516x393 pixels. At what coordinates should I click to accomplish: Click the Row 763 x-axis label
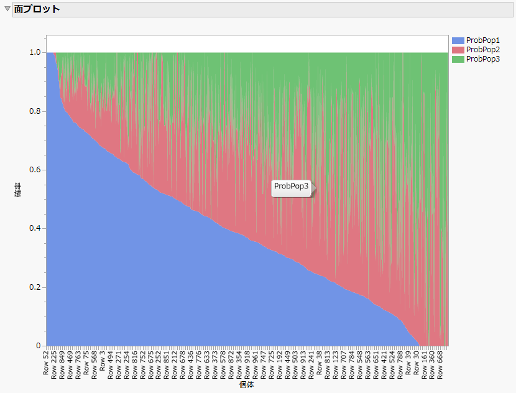[x=78, y=365]
